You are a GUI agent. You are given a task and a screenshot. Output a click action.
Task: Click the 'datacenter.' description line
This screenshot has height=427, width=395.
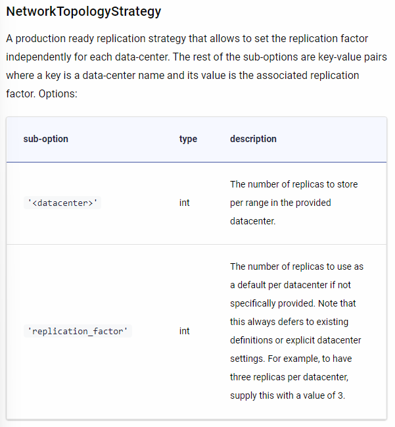click(253, 221)
